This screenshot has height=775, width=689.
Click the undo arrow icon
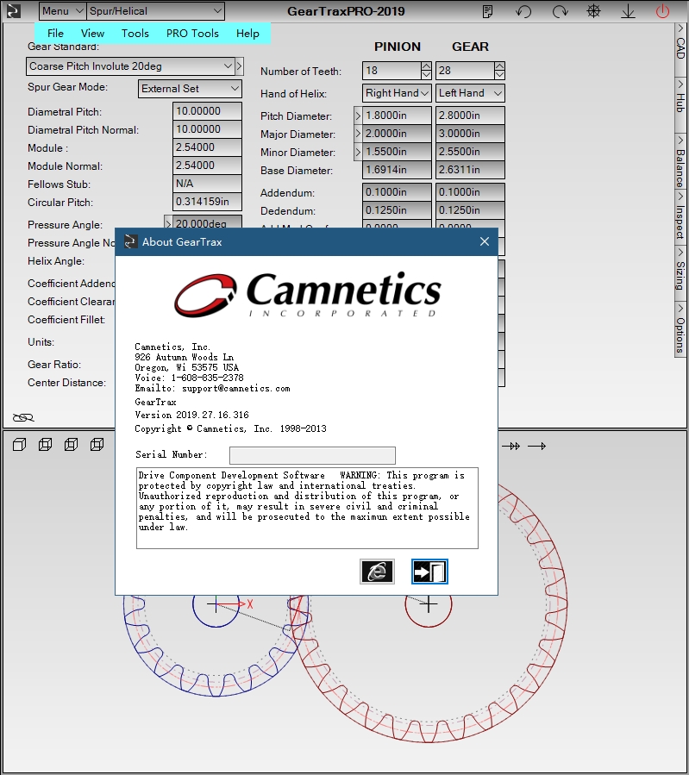tap(523, 11)
